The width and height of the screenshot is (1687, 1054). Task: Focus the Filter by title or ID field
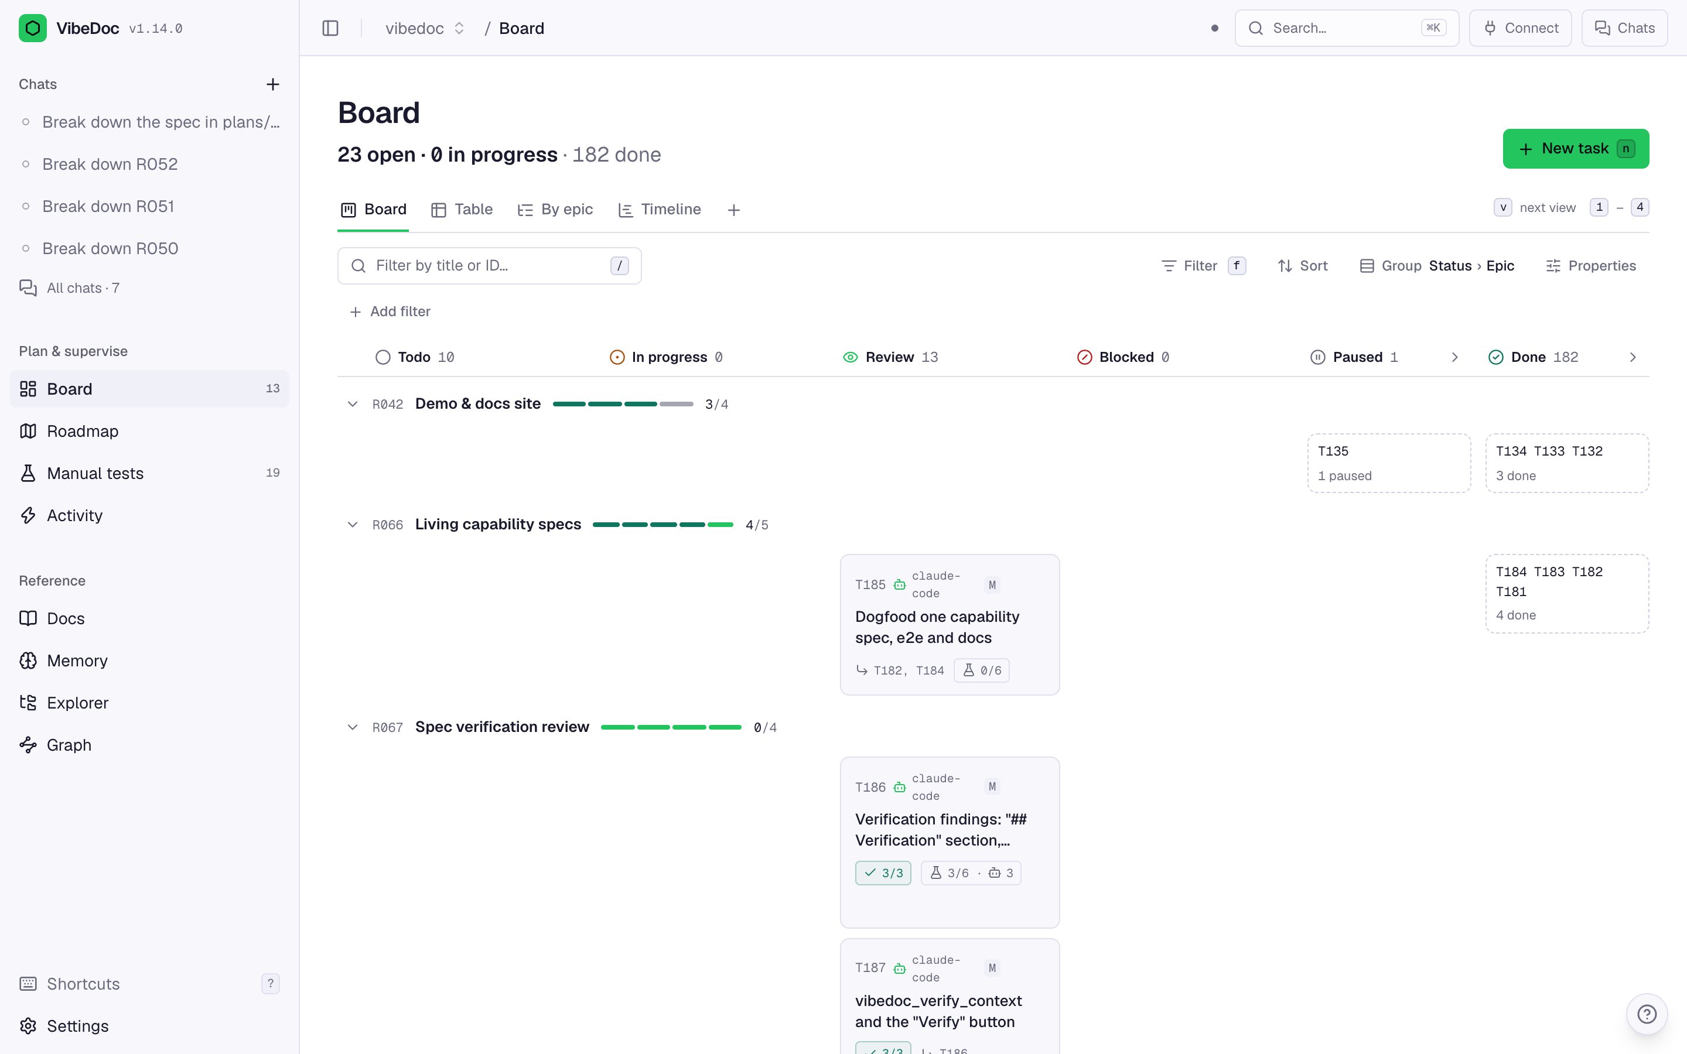tap(489, 266)
